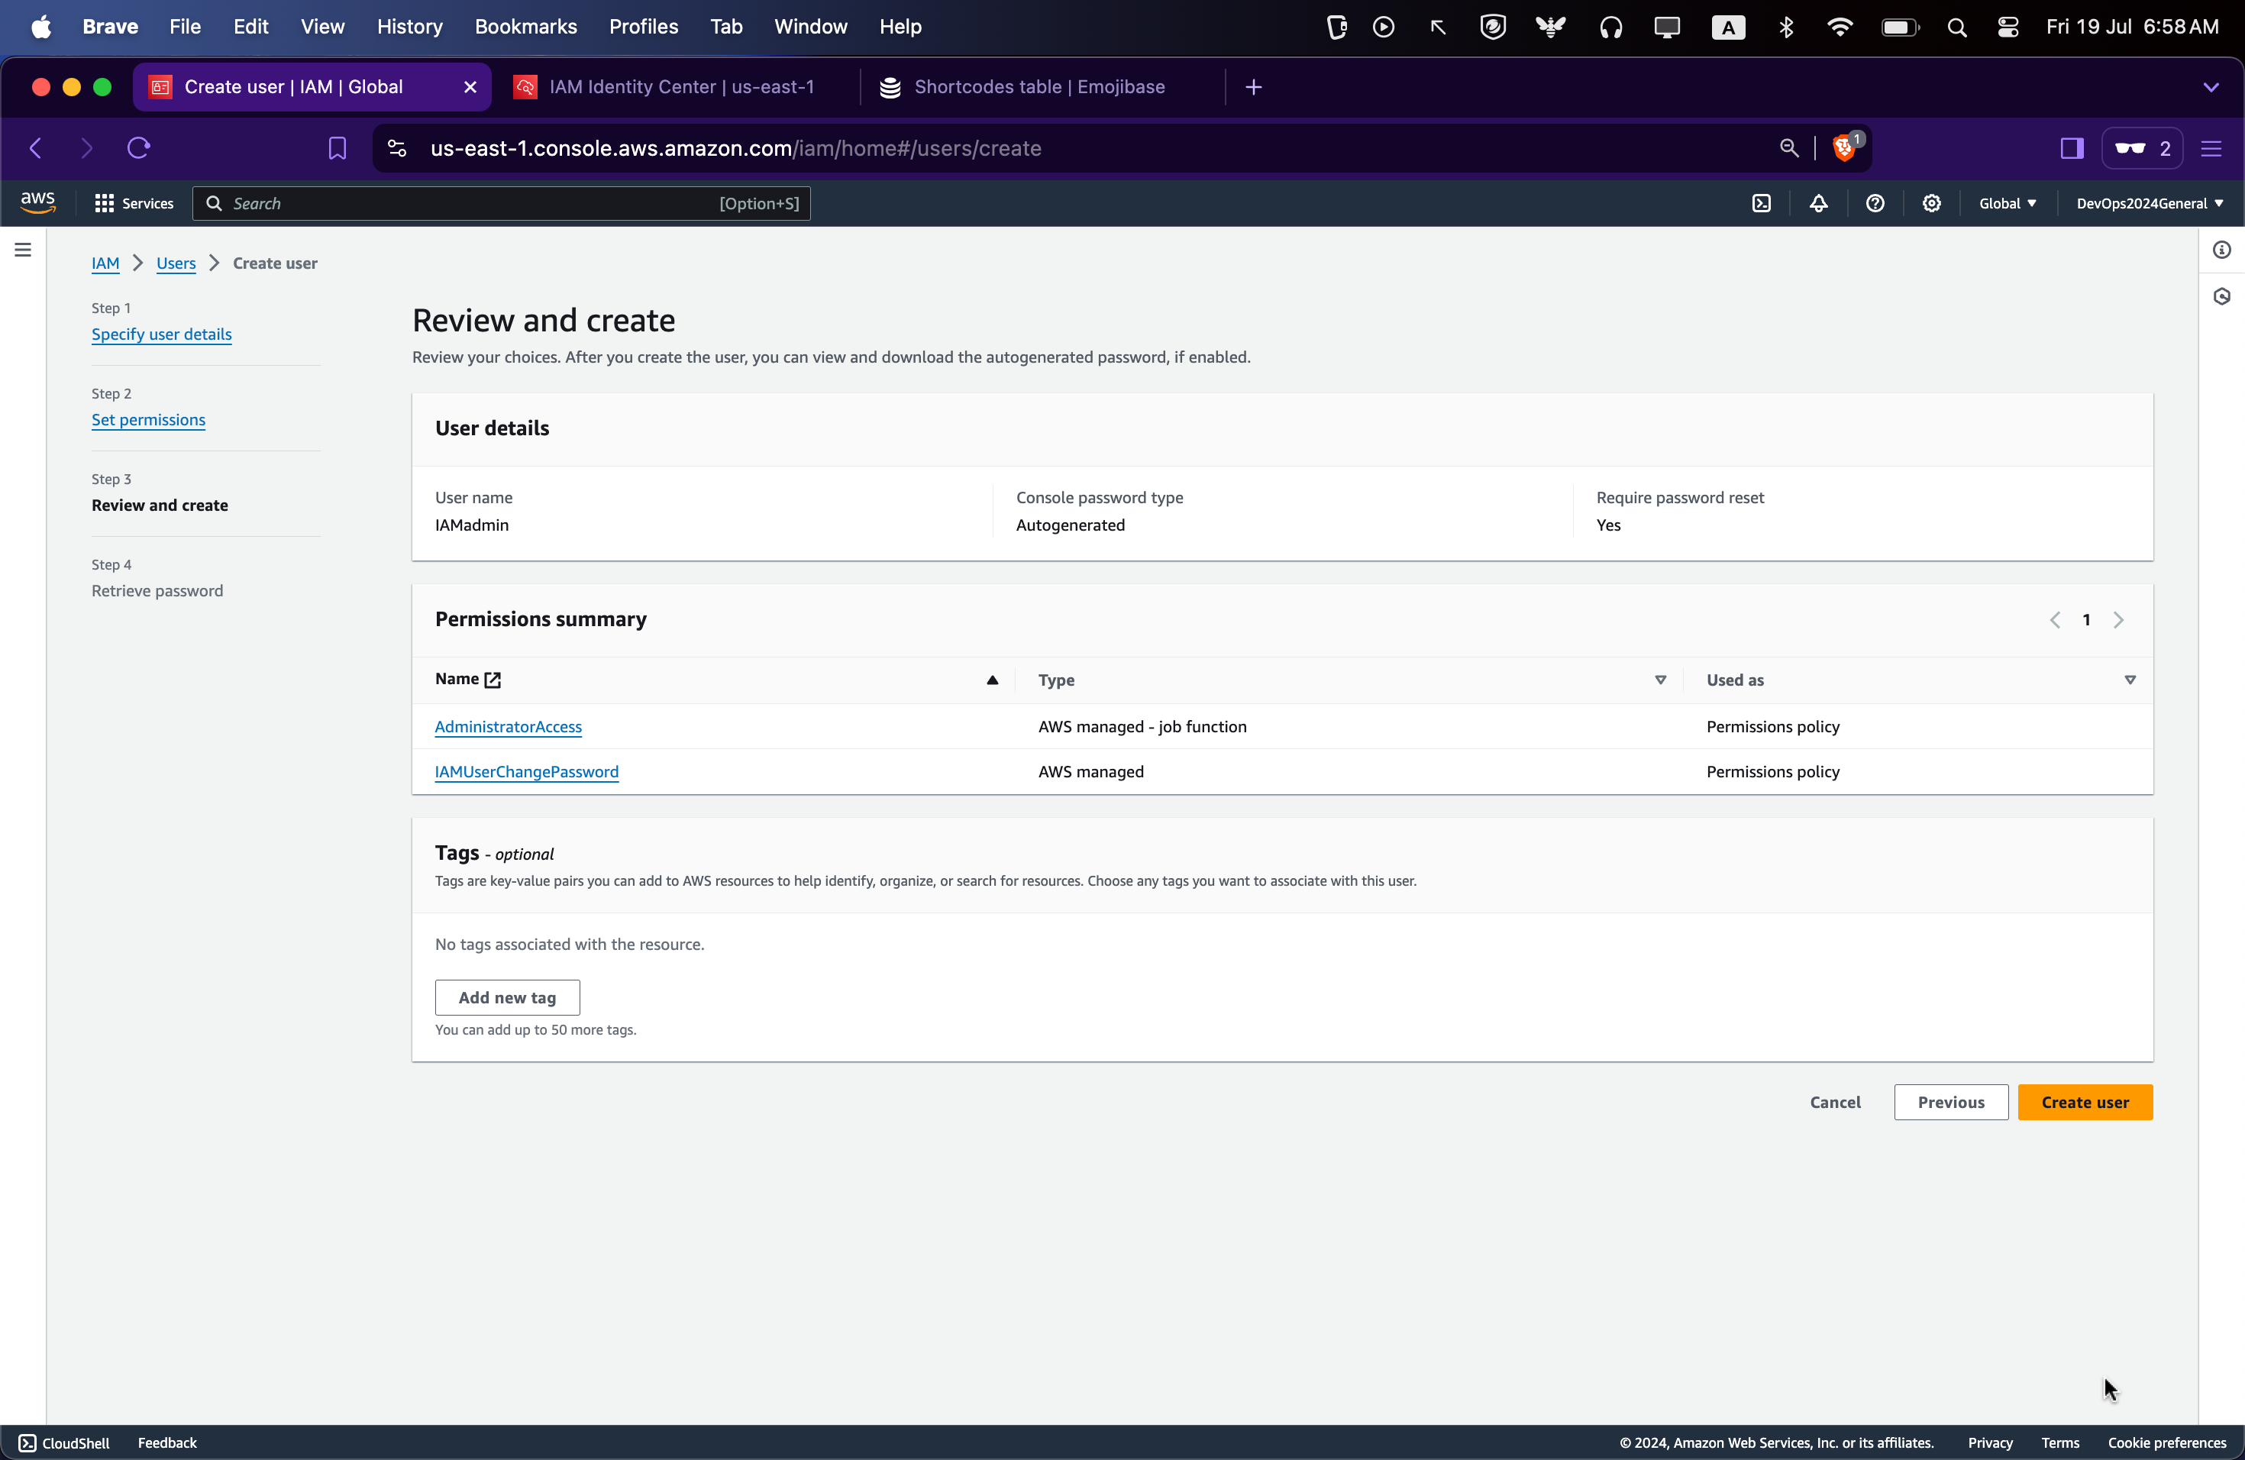Open the info panel icon on the right
Viewport: 2245px width, 1460px height.
pyautogui.click(x=2221, y=250)
